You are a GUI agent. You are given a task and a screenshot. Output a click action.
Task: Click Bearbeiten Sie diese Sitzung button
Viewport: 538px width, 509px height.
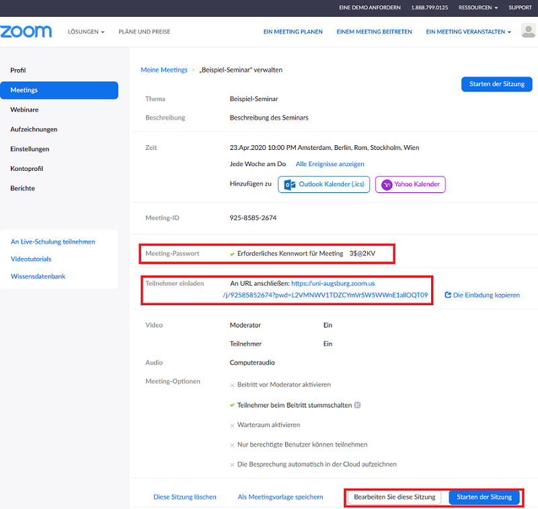coord(395,498)
